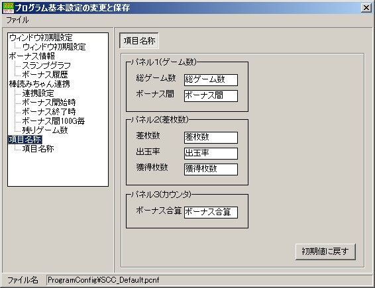Select the ボーナス開始時 tree item

point(49,103)
